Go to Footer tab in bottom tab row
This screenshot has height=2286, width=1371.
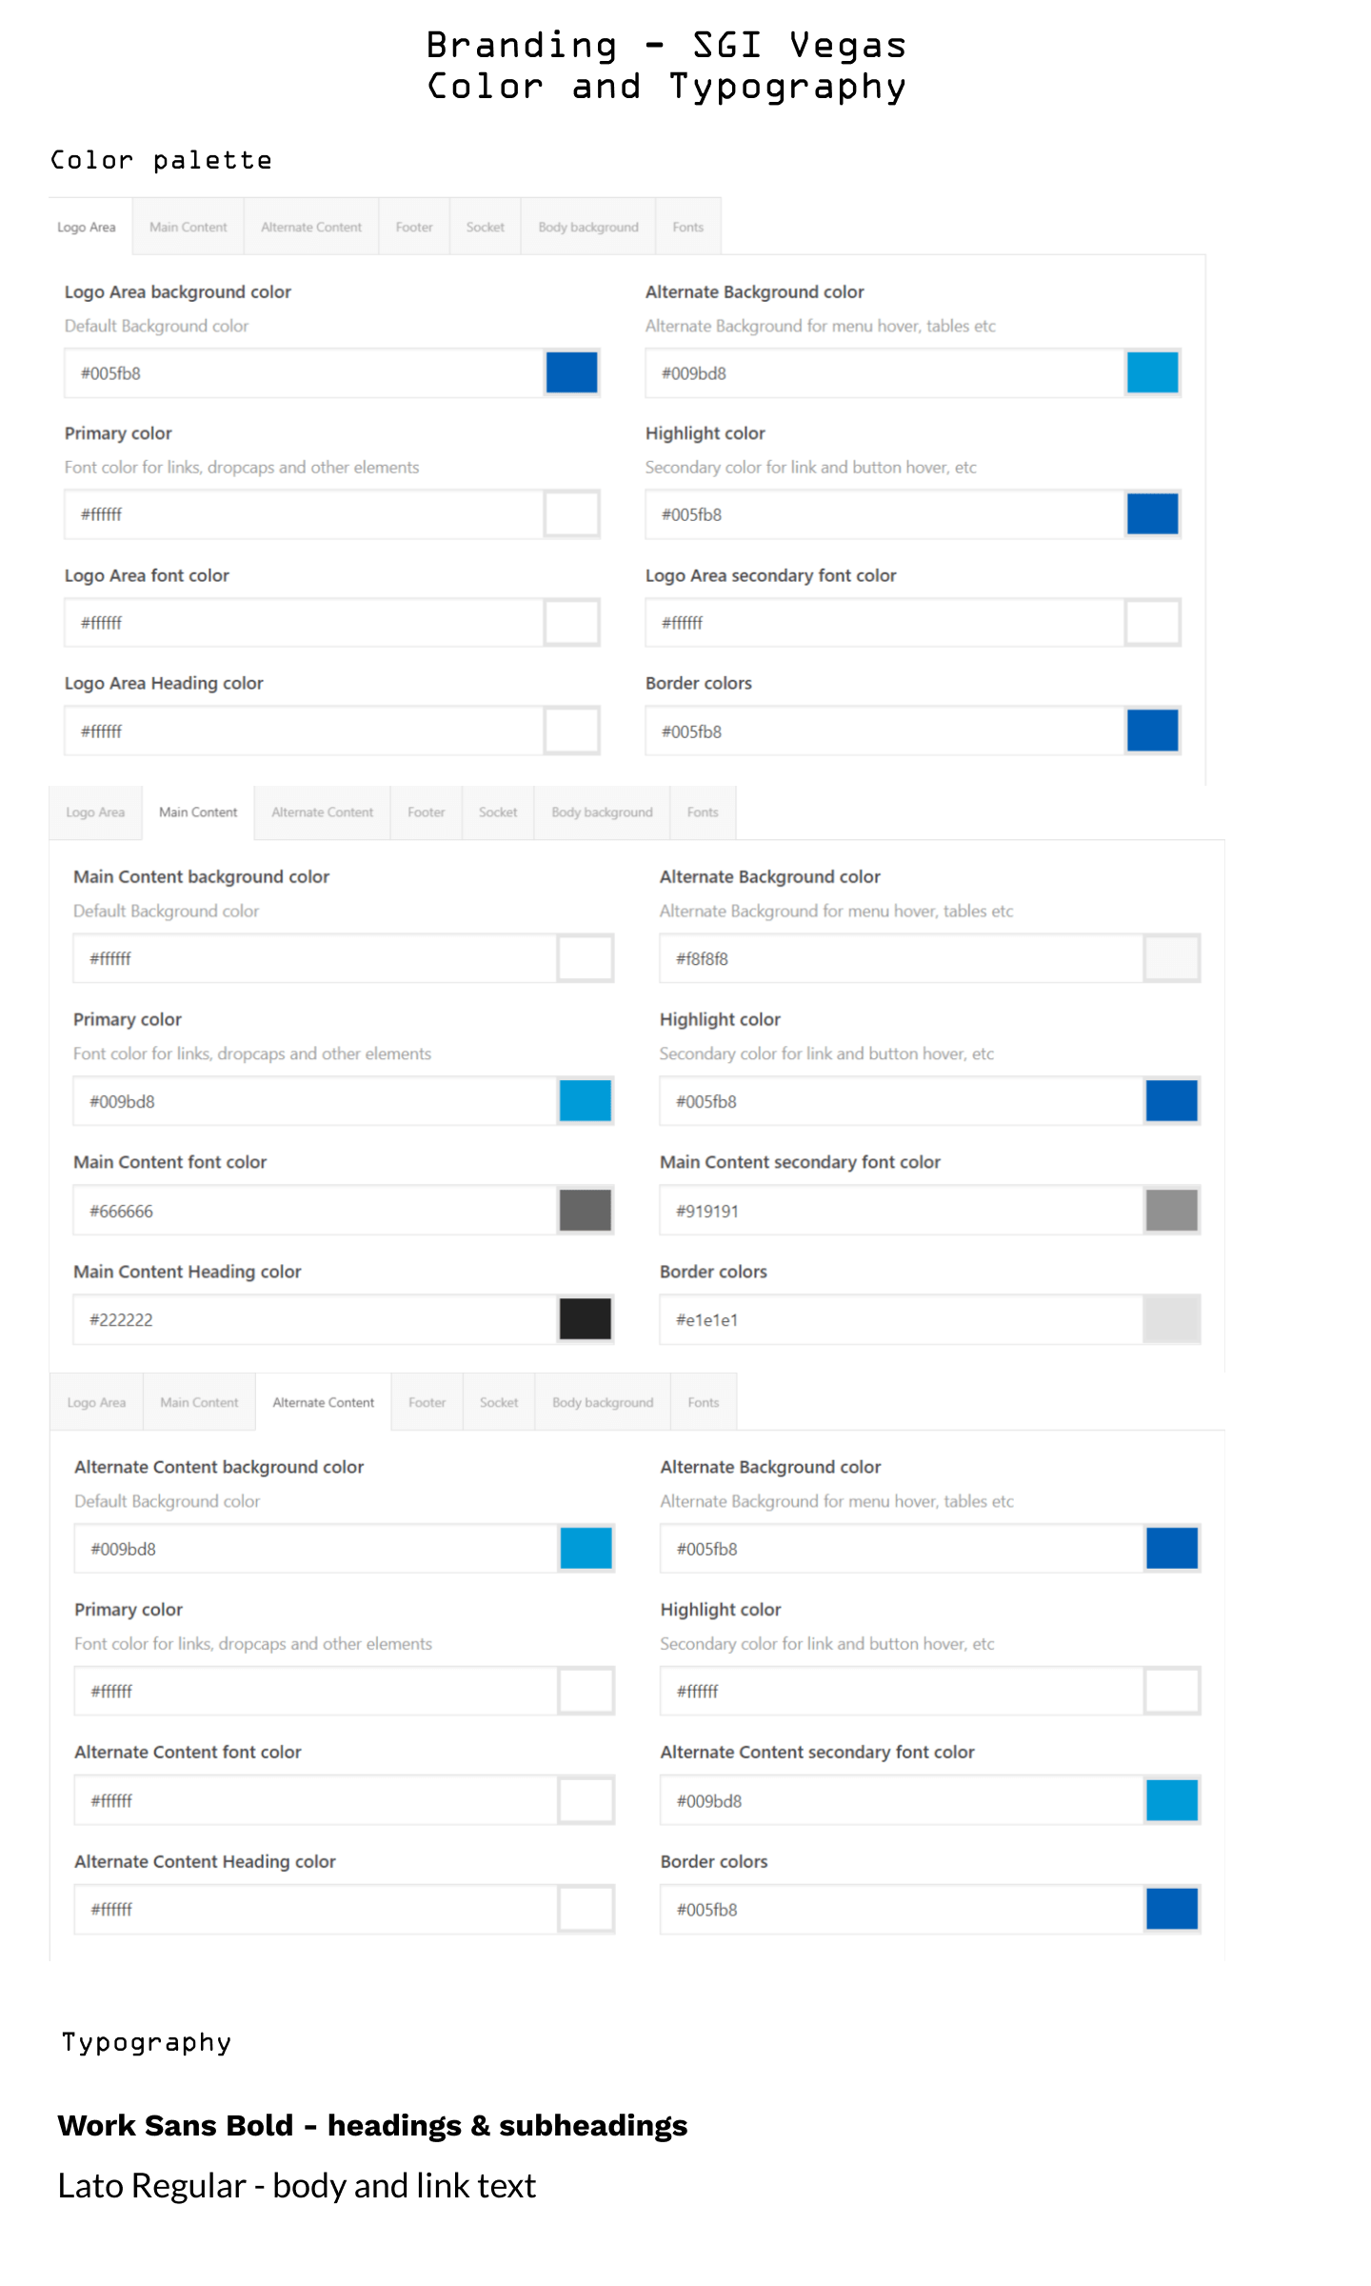[x=427, y=1402]
